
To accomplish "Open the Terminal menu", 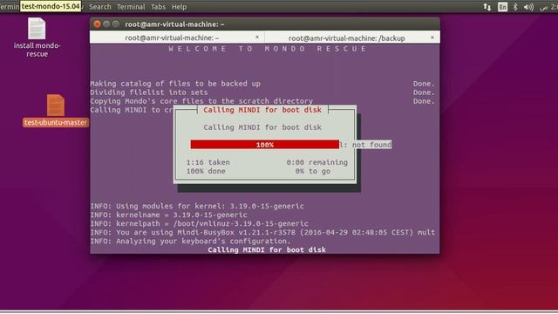I will (131, 7).
